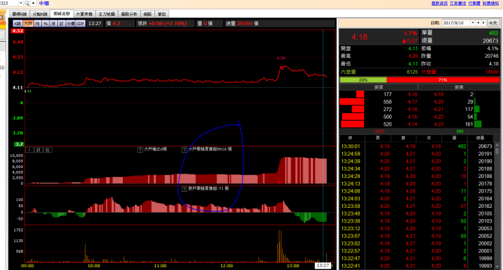The width and height of the screenshot is (503, 270).
Task: Click the 今天 today button
Action: 493,23
